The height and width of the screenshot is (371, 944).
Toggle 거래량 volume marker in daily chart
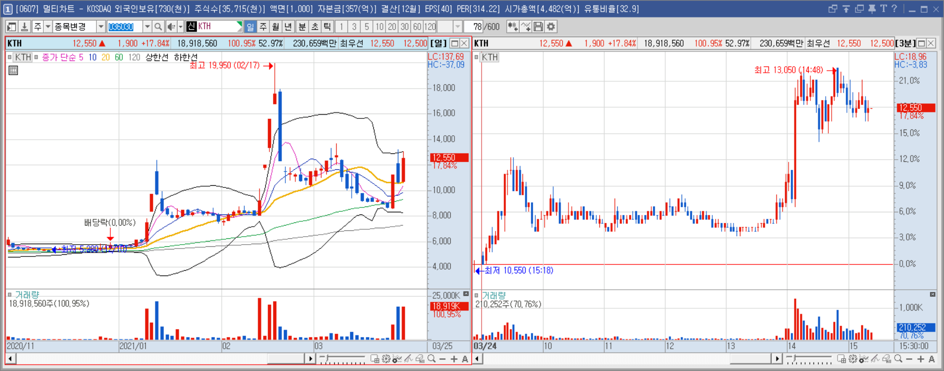[10, 295]
